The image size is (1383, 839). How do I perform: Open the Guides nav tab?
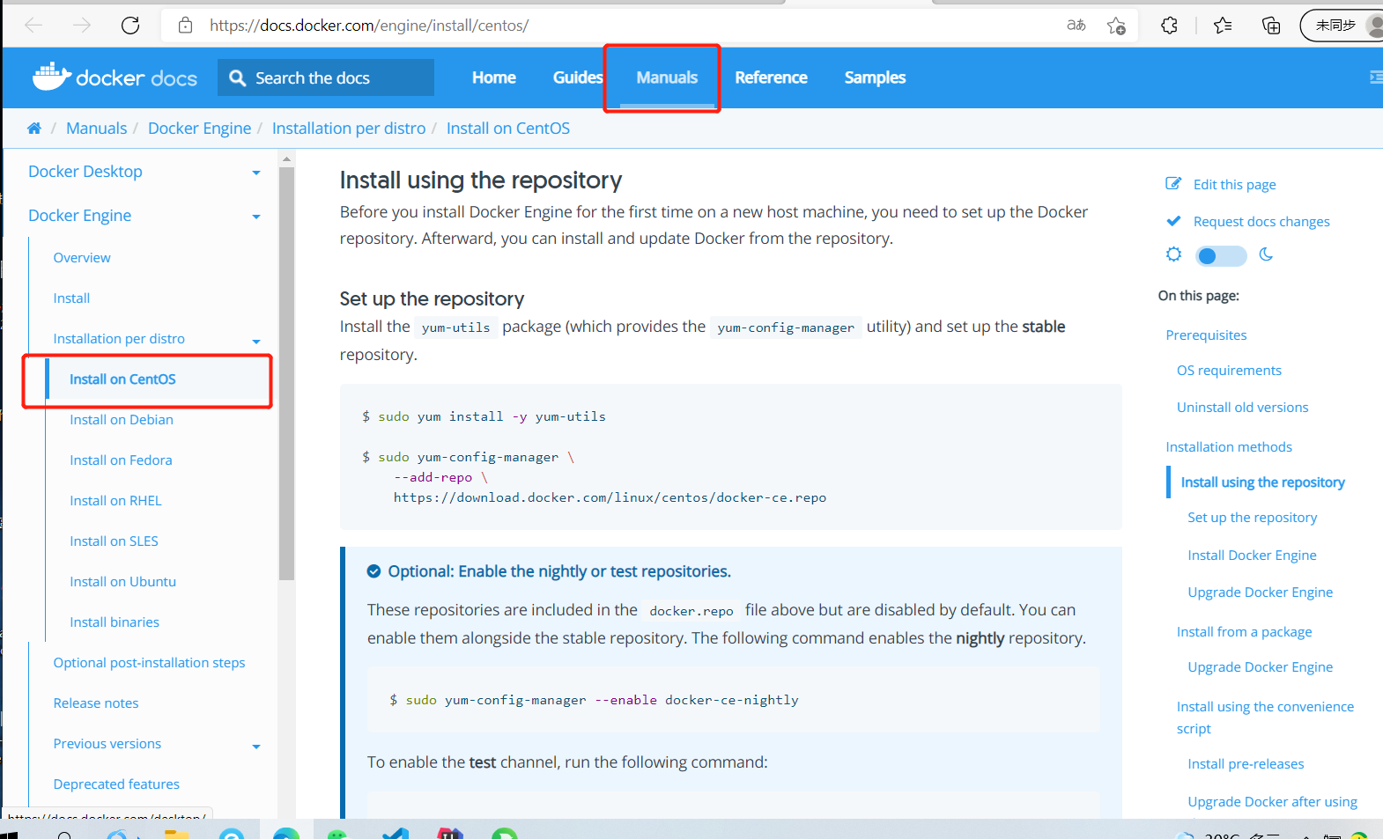[578, 77]
